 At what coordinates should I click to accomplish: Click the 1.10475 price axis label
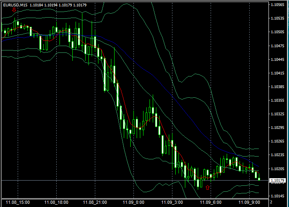click(278, 46)
